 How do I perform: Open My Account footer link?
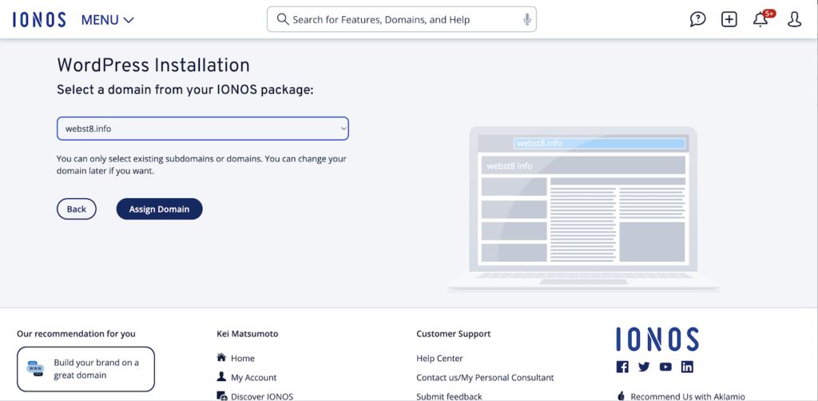click(x=253, y=378)
